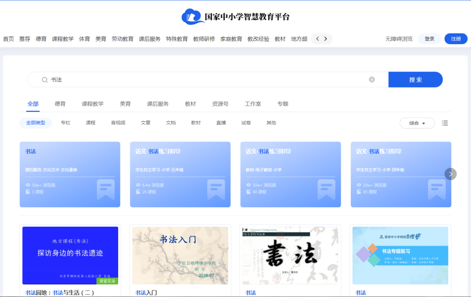The height and width of the screenshot is (297, 471).
Task: Click the right carousel arrow over the cards
Action: click(451, 174)
